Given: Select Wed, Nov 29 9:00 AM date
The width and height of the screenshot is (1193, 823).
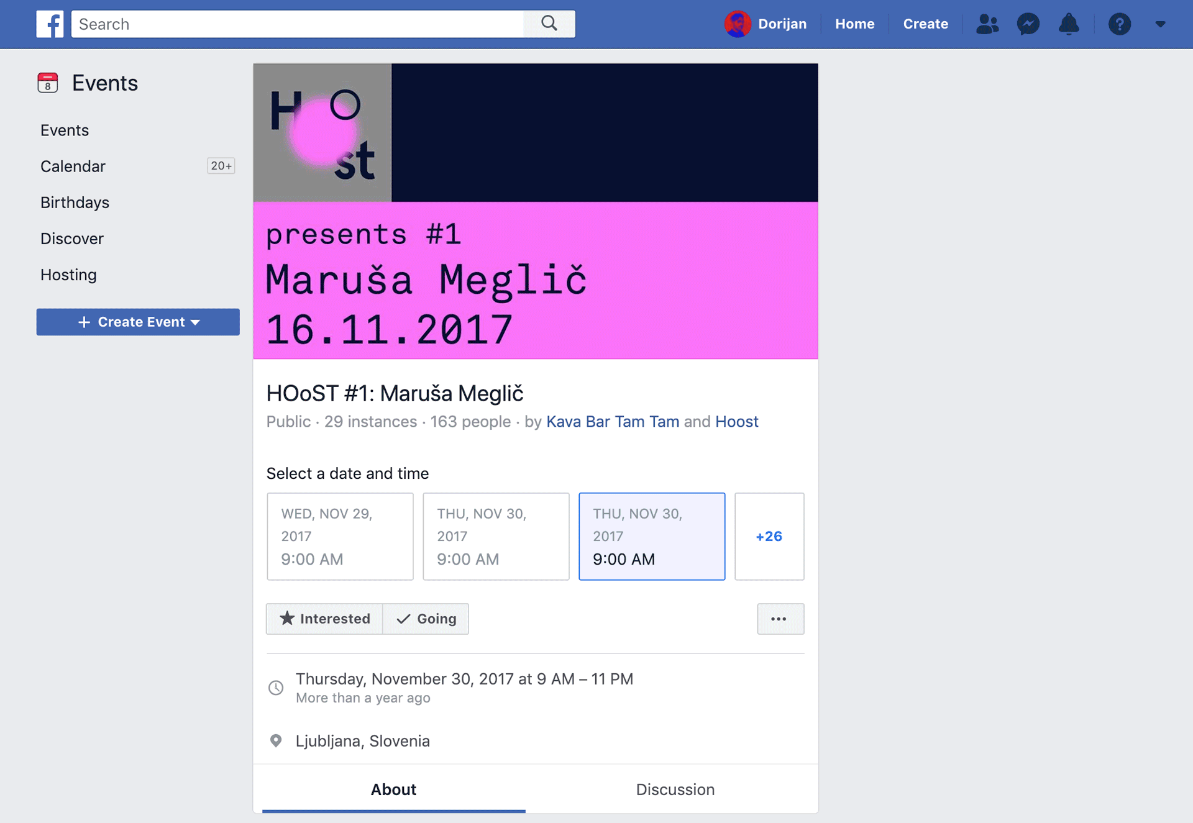Looking at the screenshot, I should click(340, 536).
